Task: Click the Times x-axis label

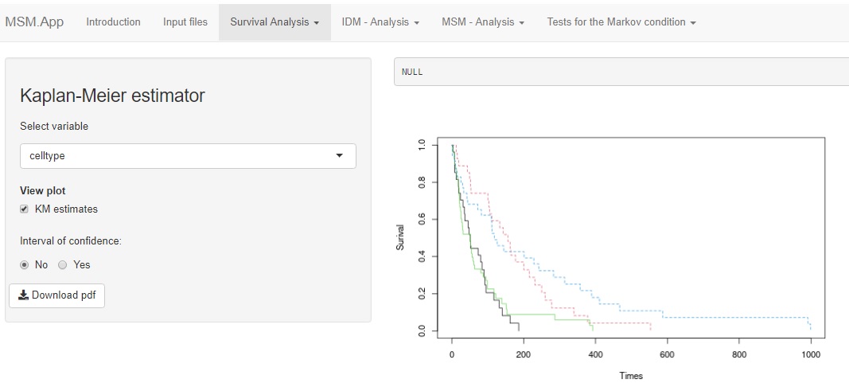Action: tap(631, 376)
